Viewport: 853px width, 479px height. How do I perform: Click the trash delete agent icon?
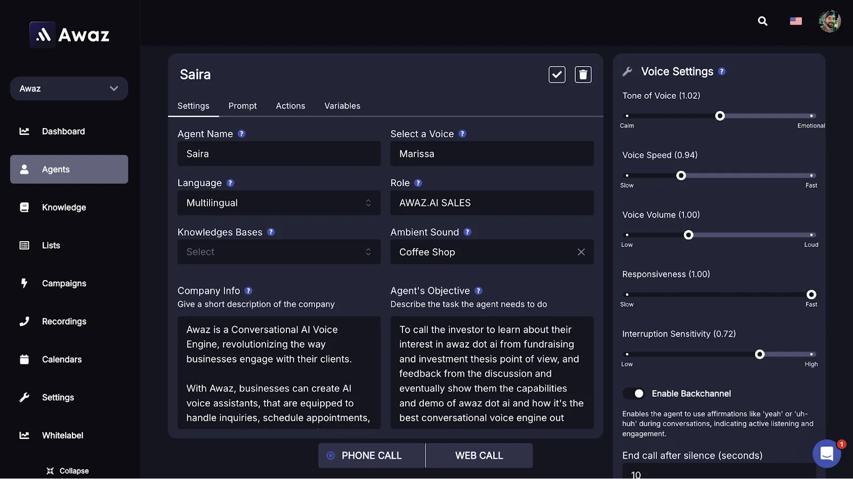coord(583,75)
